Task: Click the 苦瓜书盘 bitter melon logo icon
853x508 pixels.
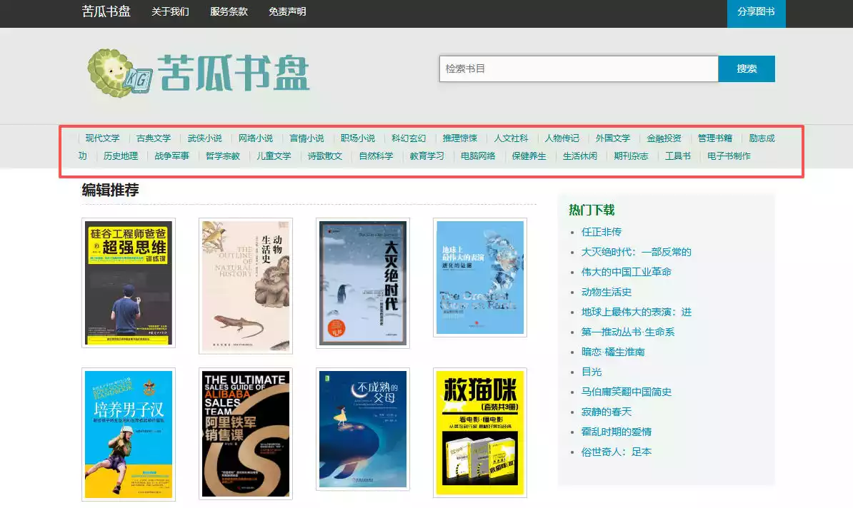Action: 119,73
